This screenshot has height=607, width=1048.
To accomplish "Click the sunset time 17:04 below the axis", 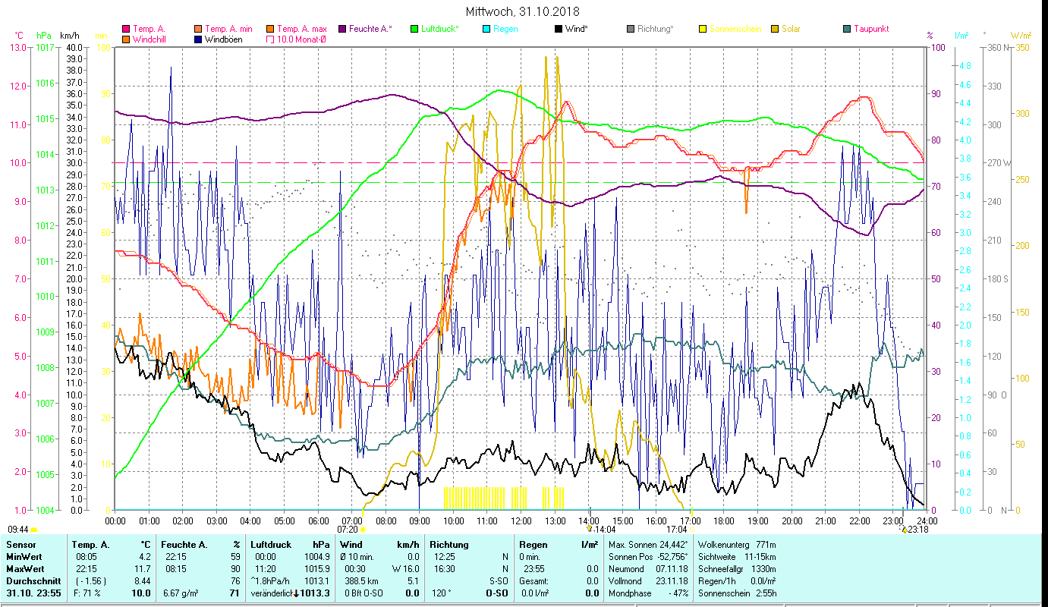I will point(677,530).
